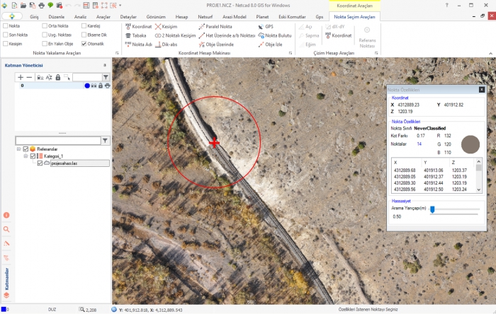Open the Giriş ribbon tab
The width and height of the screenshot is (496, 314).
[34, 16]
